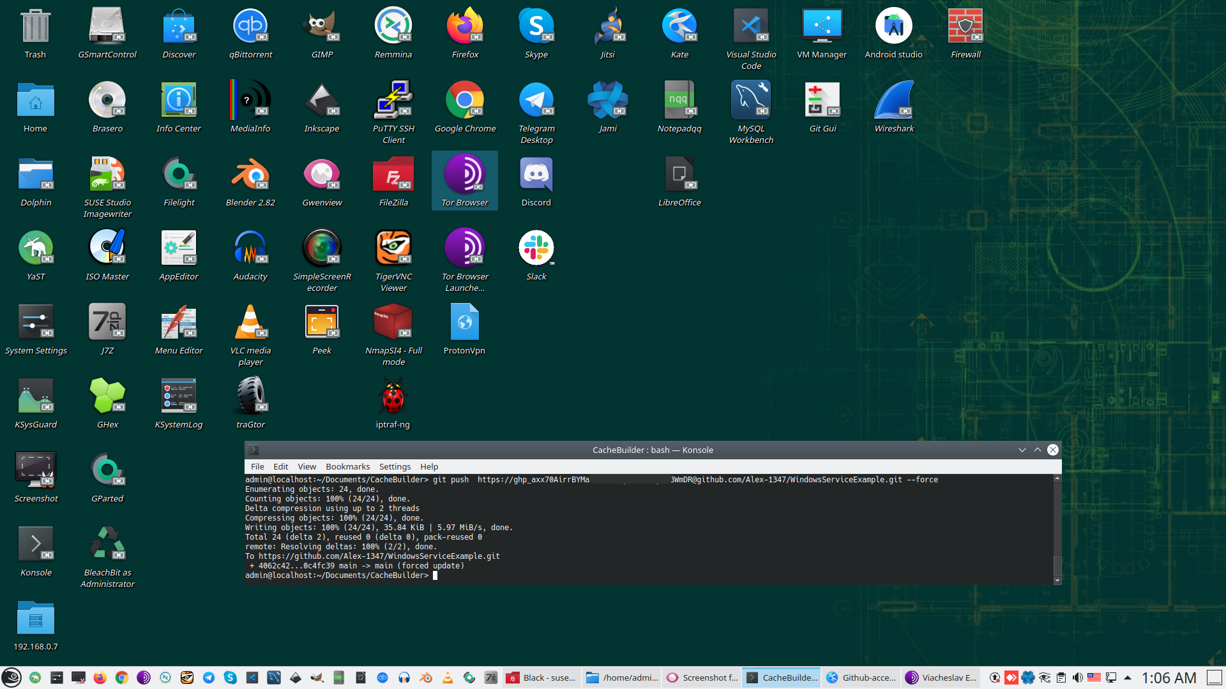Toggle volume icon in system tray
This screenshot has width=1226, height=689.
pos(1078,678)
